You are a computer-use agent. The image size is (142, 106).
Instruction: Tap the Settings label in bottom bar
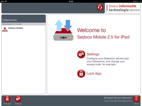tap(18, 104)
